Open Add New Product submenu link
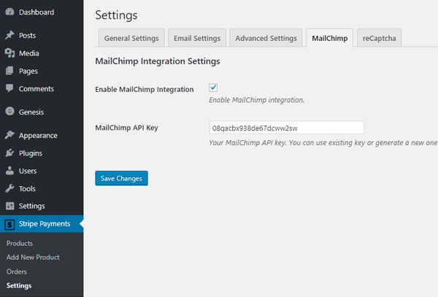This screenshot has width=438, height=297. (x=33, y=257)
